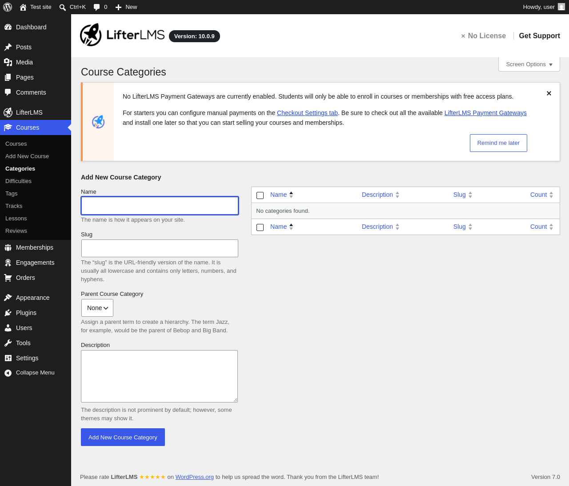Sort by Slug in table footer
The height and width of the screenshot is (486, 569).
[463, 227]
